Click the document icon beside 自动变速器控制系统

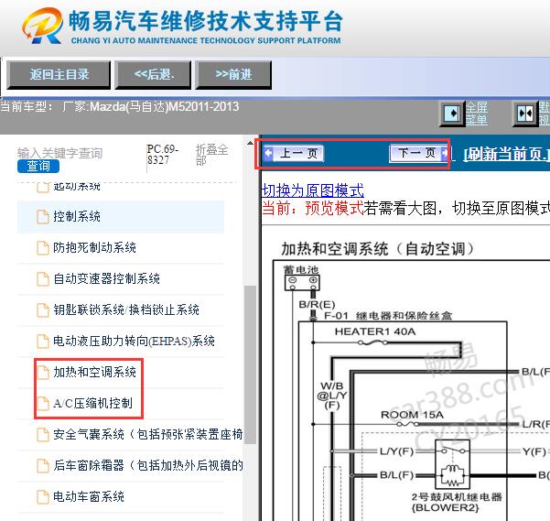(x=43, y=279)
